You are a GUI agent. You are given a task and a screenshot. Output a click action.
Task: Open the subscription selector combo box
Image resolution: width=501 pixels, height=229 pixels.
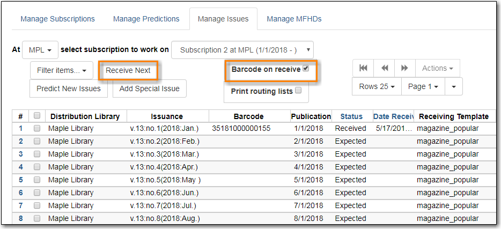(x=242, y=50)
